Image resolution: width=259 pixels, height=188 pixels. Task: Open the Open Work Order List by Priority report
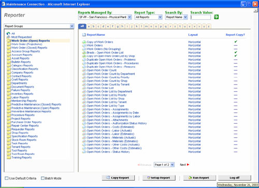click(107, 95)
